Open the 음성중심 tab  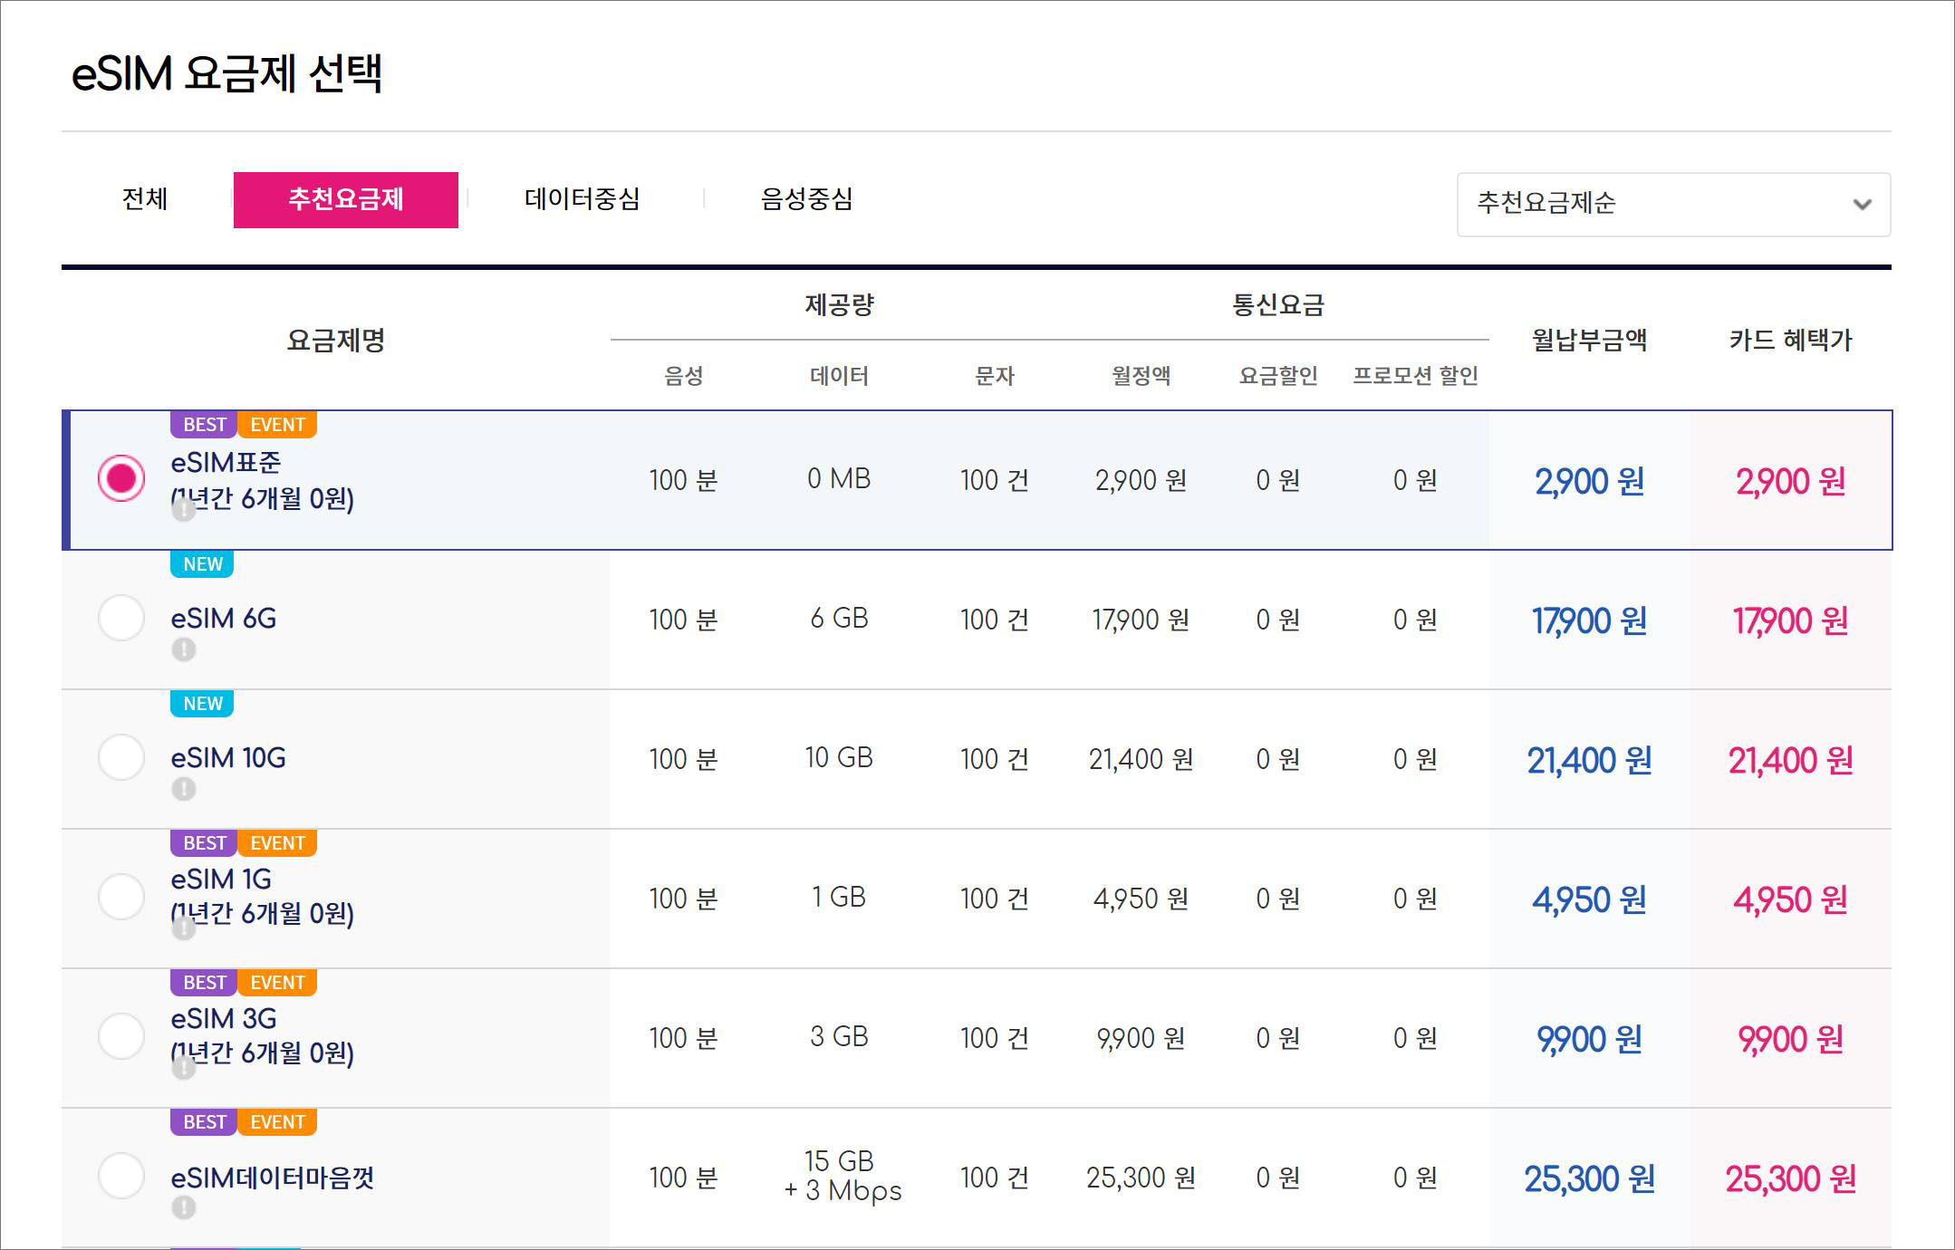[x=806, y=199]
